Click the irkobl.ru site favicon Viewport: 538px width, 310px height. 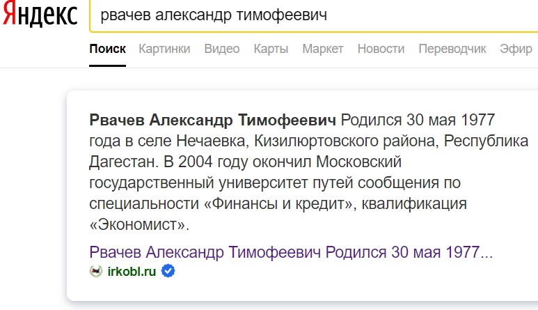point(96,271)
